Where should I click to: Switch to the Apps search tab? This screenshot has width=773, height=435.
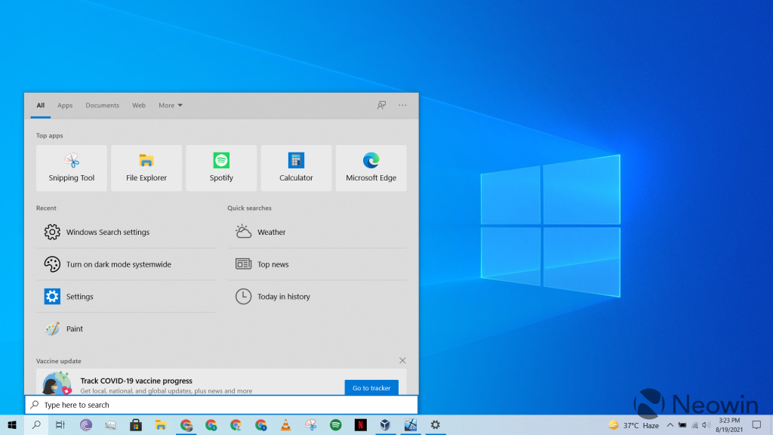(65, 106)
